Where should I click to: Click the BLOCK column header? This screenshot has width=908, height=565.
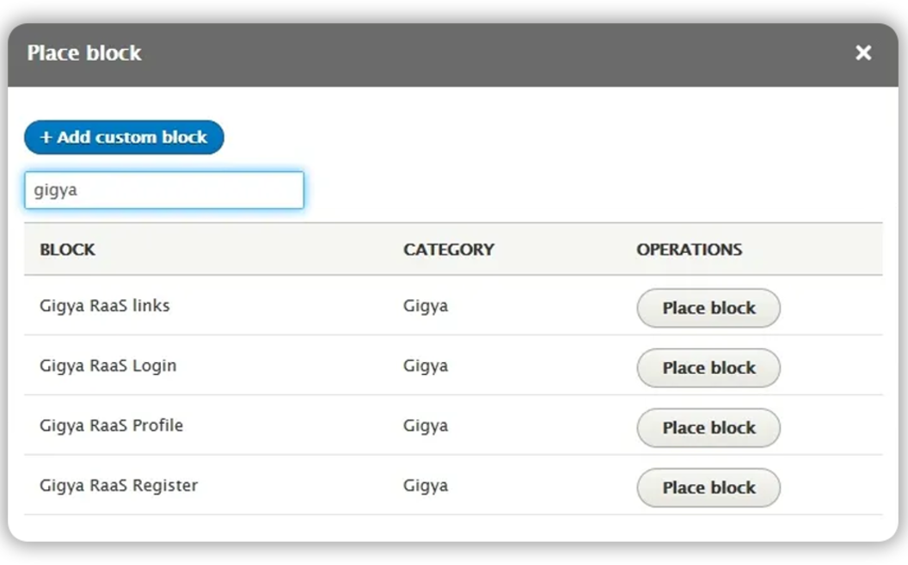tap(67, 249)
